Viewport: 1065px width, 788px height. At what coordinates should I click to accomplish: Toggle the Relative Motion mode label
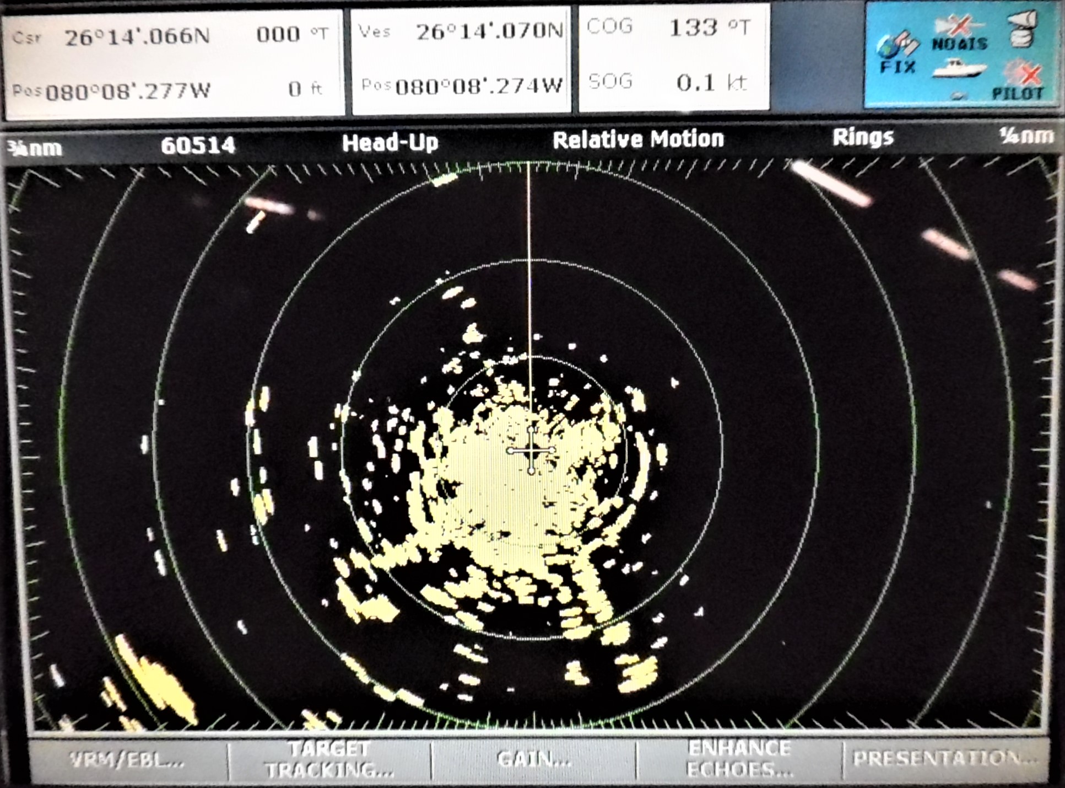[638, 140]
